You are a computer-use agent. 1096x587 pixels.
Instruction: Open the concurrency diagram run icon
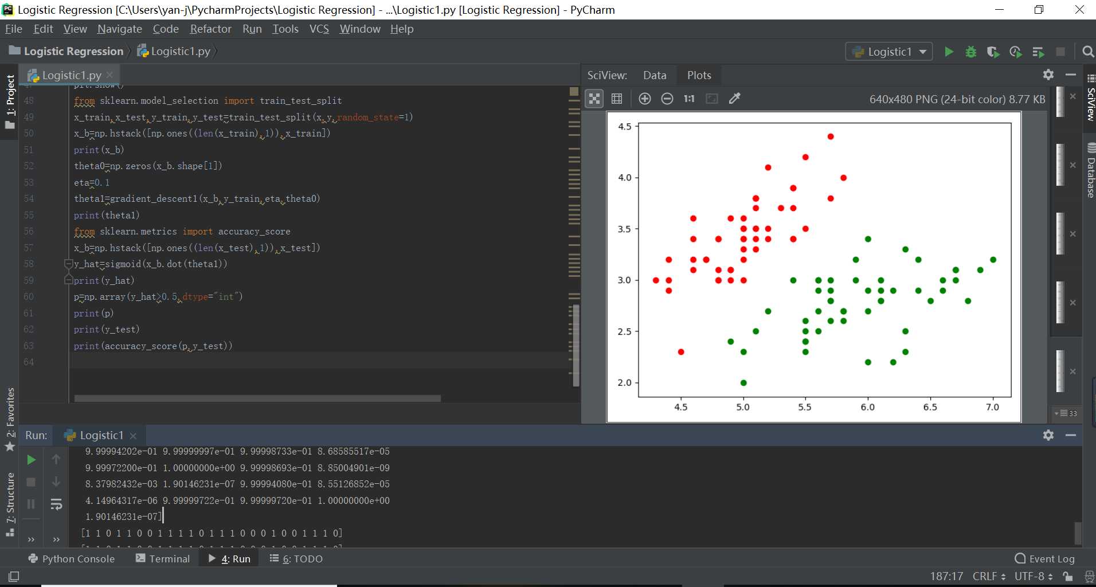(1038, 52)
